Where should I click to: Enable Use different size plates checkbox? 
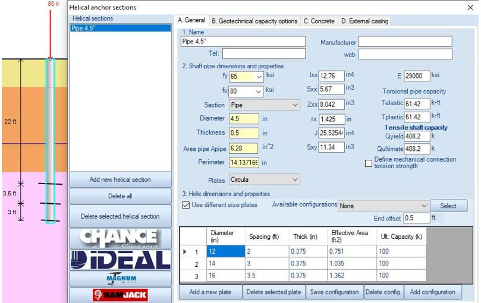(186, 205)
